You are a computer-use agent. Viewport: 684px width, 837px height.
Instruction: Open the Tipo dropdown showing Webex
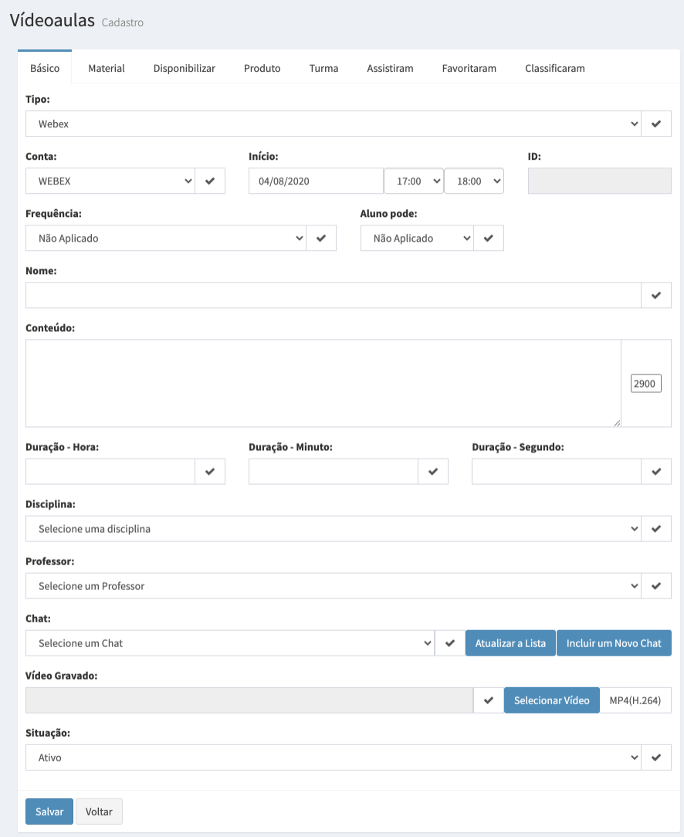(x=333, y=124)
